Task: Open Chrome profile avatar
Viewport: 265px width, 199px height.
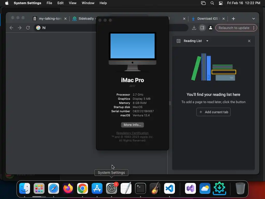Action: [x=211, y=28]
